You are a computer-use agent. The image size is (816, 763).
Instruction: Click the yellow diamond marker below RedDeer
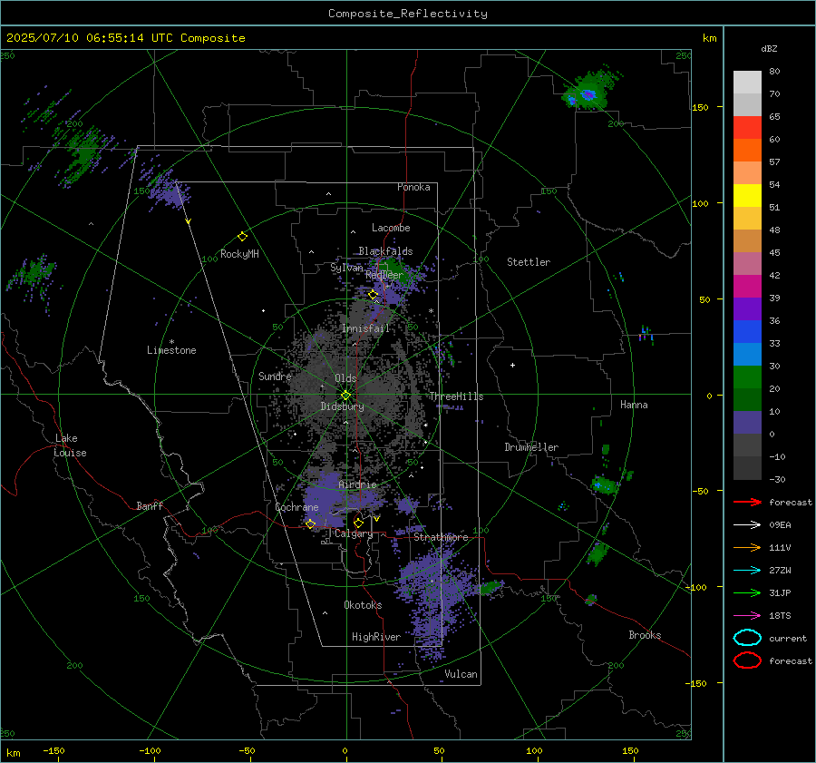click(373, 295)
